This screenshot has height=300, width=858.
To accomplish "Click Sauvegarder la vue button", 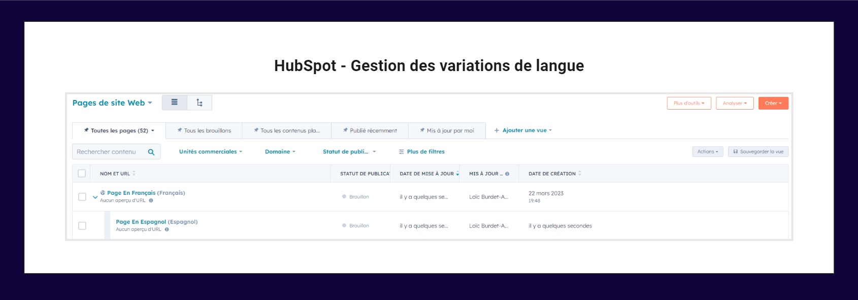I will coord(758,152).
